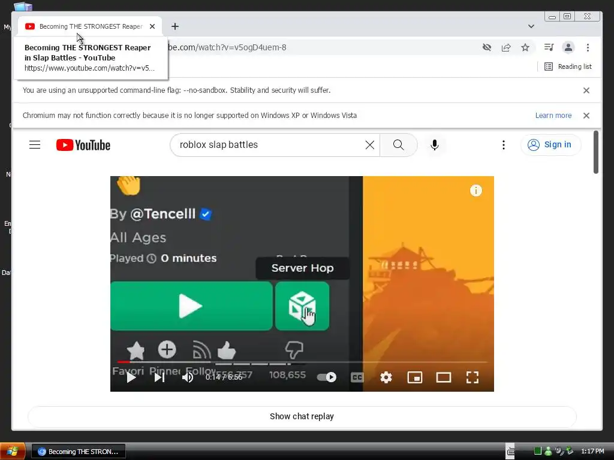The image size is (614, 460).
Task: Switch to theater mode
Action: (x=444, y=377)
